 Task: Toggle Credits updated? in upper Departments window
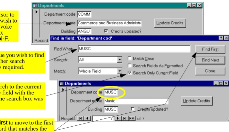coord(106,31)
